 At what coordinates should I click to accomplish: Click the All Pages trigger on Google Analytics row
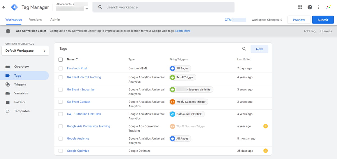pos(180,138)
